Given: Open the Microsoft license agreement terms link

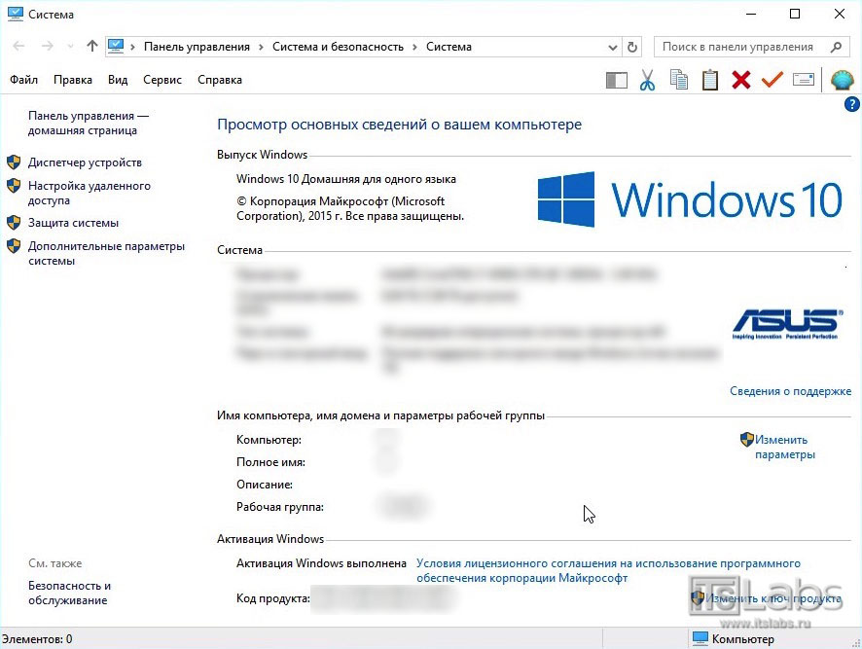Looking at the screenshot, I should [x=608, y=570].
